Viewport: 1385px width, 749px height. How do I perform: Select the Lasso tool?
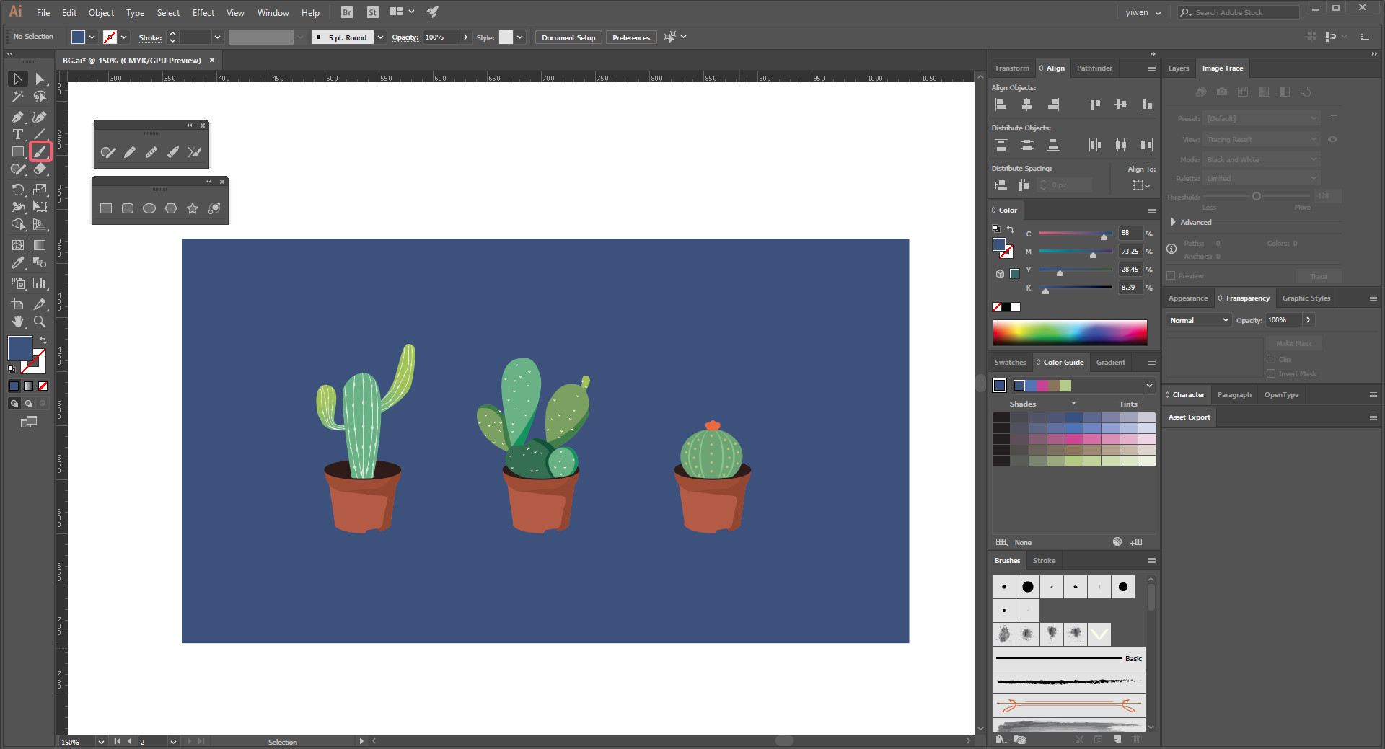[40, 97]
